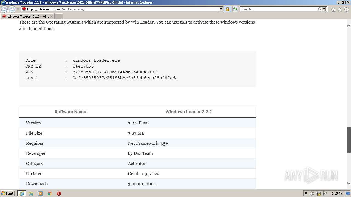Click the Net Framework 4.5+ value
Screen dimensions: 351x197
148,143
